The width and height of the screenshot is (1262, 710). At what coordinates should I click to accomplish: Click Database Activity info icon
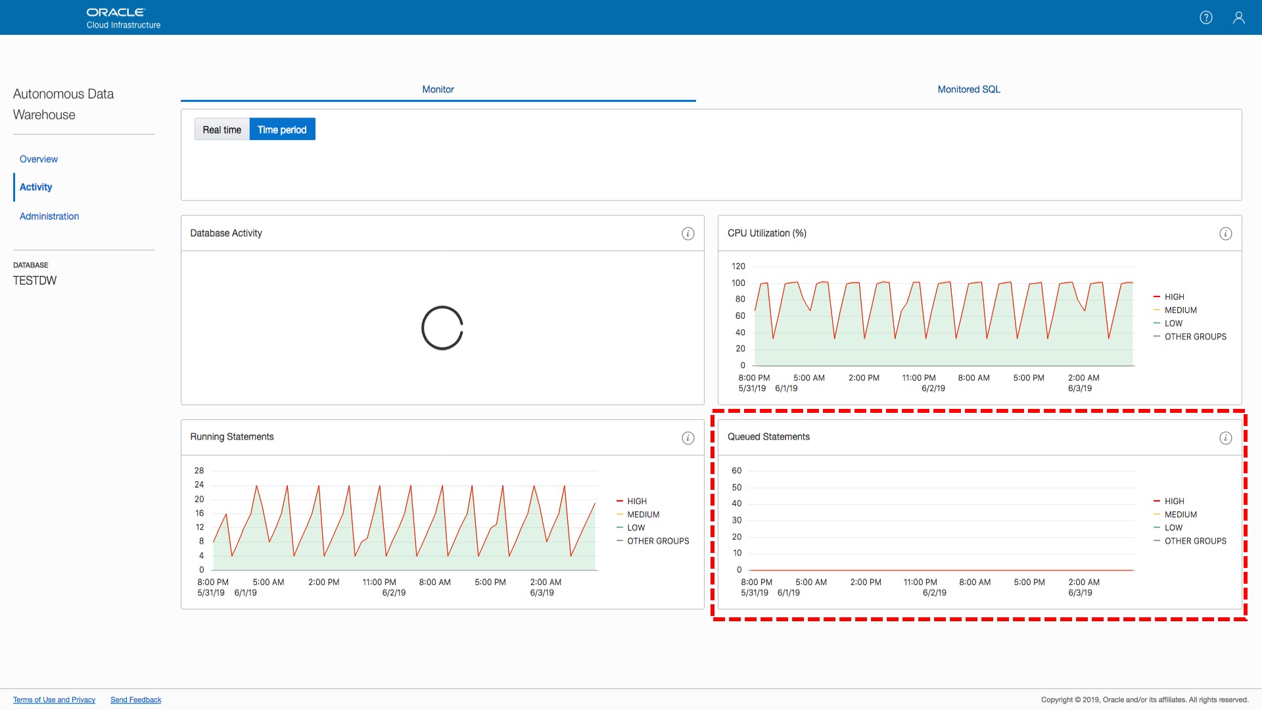coord(688,234)
